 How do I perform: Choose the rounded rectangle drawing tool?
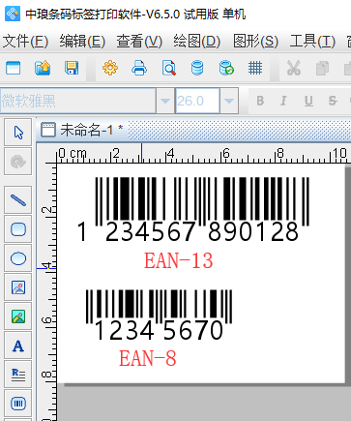click(18, 229)
